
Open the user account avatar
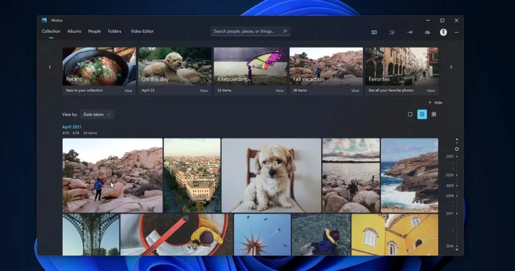pos(443,32)
